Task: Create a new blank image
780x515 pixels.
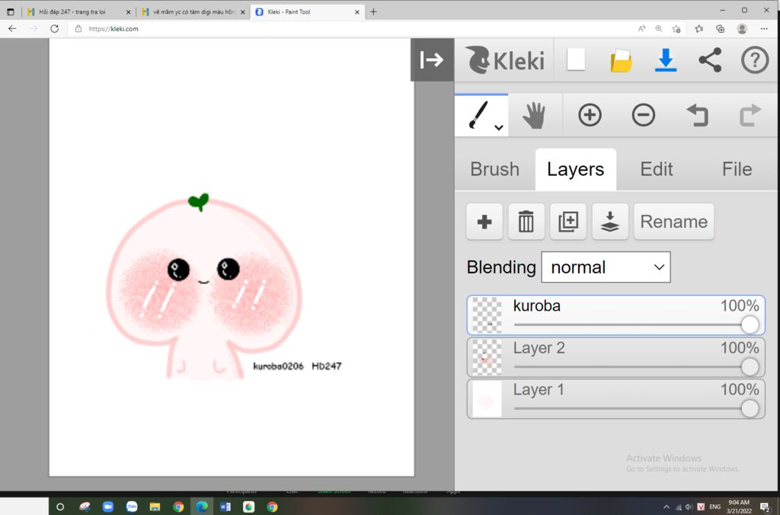Action: [576, 59]
